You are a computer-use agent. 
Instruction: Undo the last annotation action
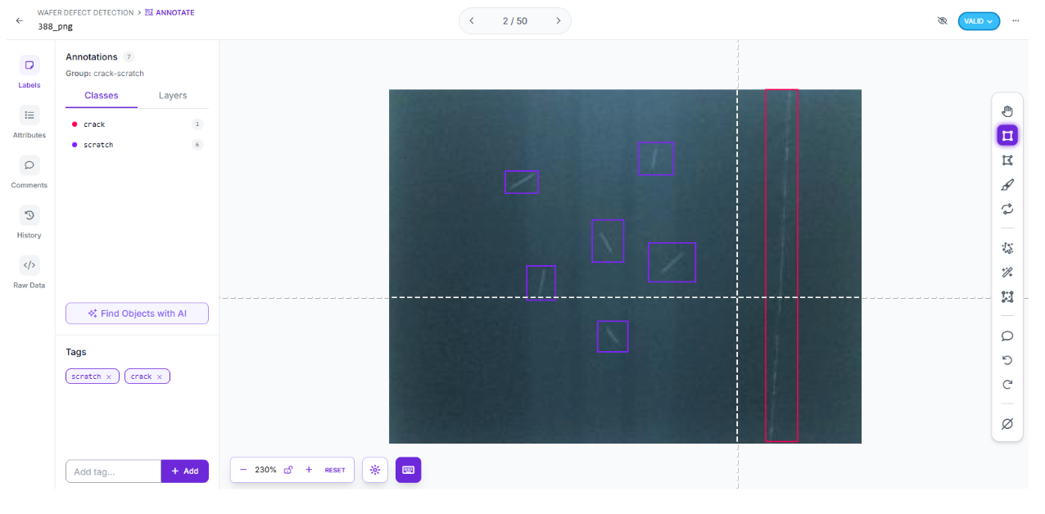click(1007, 360)
